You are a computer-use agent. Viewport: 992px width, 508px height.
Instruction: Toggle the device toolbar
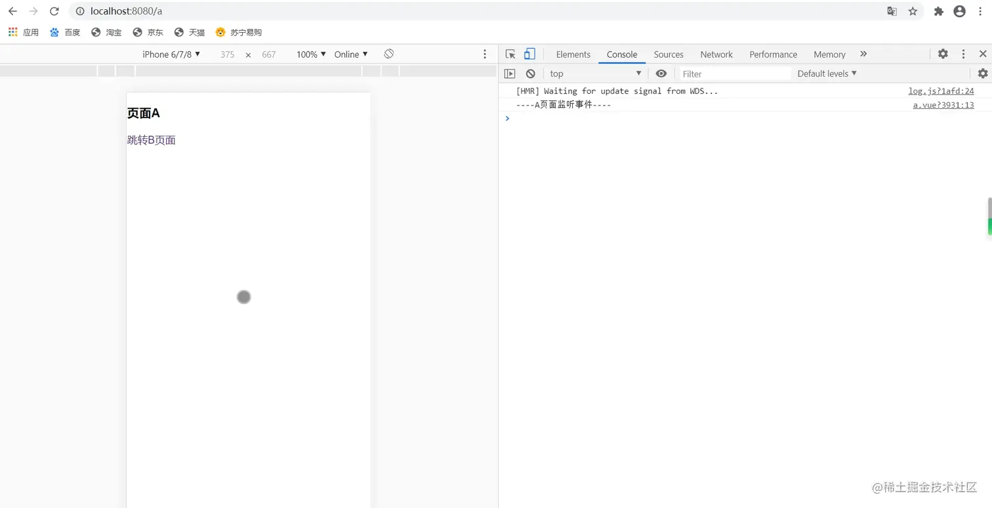point(529,54)
